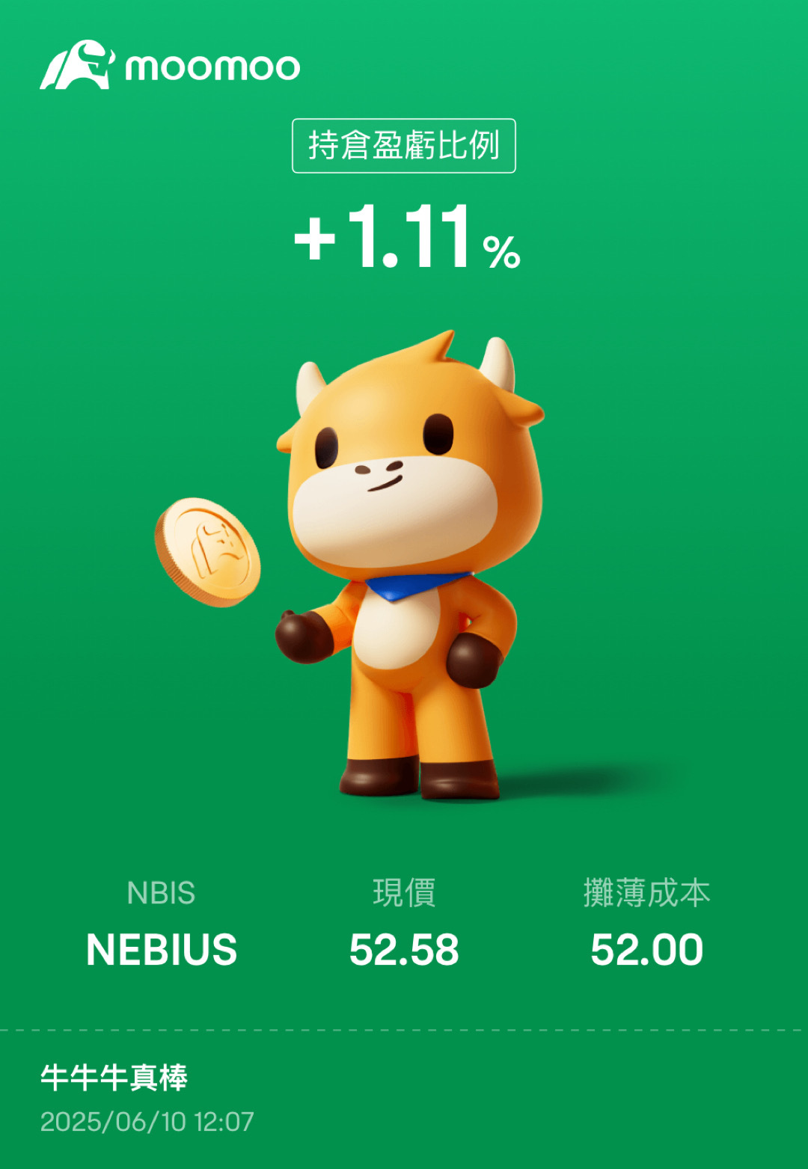Image resolution: width=808 pixels, height=1169 pixels.
Task: Click the percent sign after 1.11
Action: tap(502, 252)
